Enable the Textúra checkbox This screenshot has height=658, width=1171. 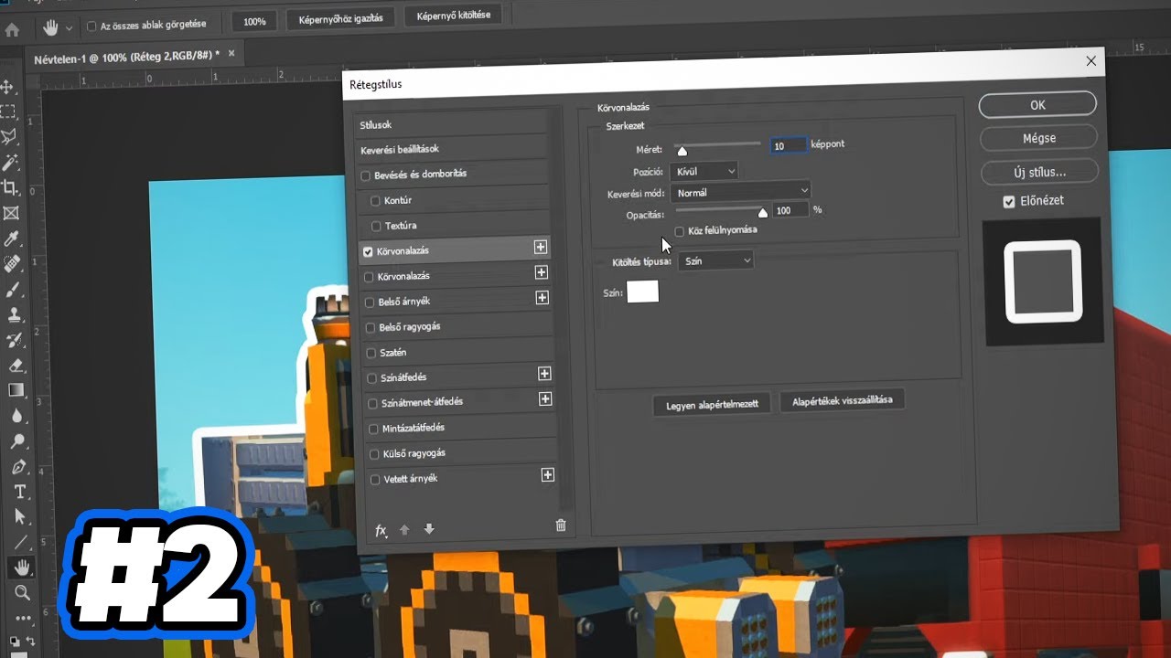pyautogui.click(x=376, y=226)
